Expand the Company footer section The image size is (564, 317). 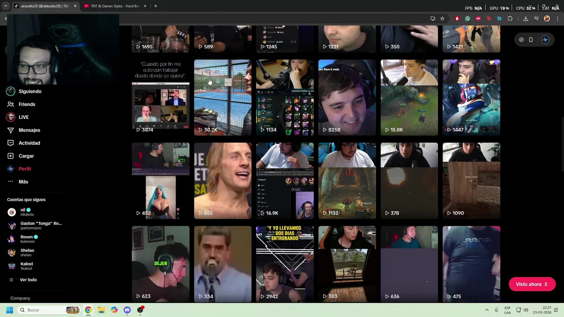point(20,298)
